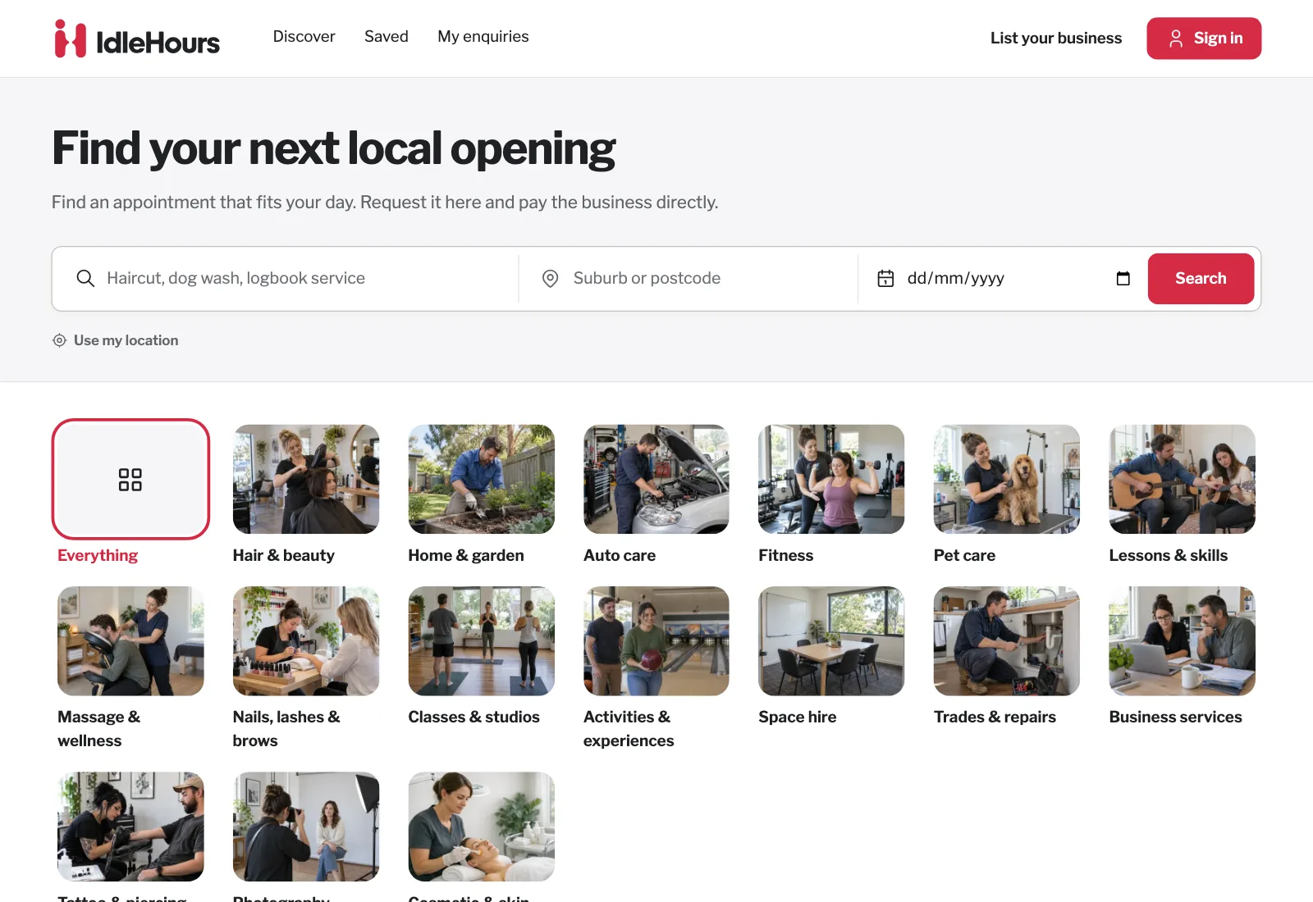Click the location pin icon
The image size is (1313, 902).
coord(551,279)
